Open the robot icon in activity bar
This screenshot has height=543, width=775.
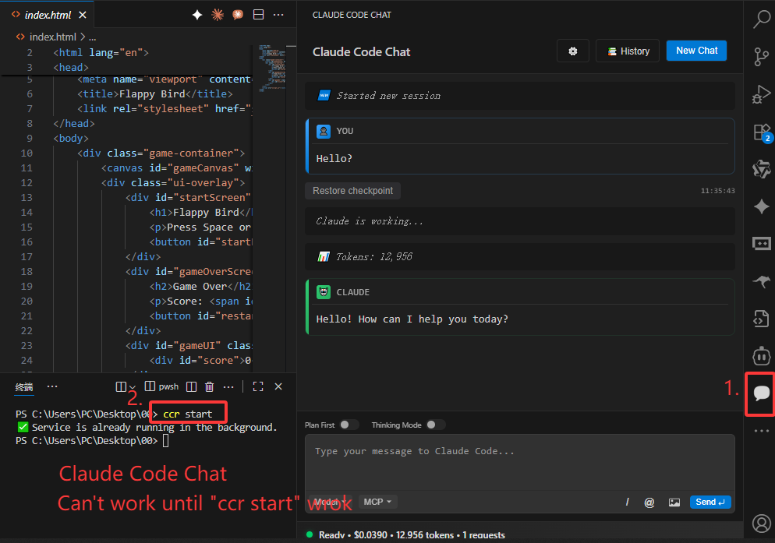click(762, 355)
